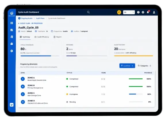Expand the EN language dropdown
The width and height of the screenshot is (166, 124).
[x=129, y=12]
